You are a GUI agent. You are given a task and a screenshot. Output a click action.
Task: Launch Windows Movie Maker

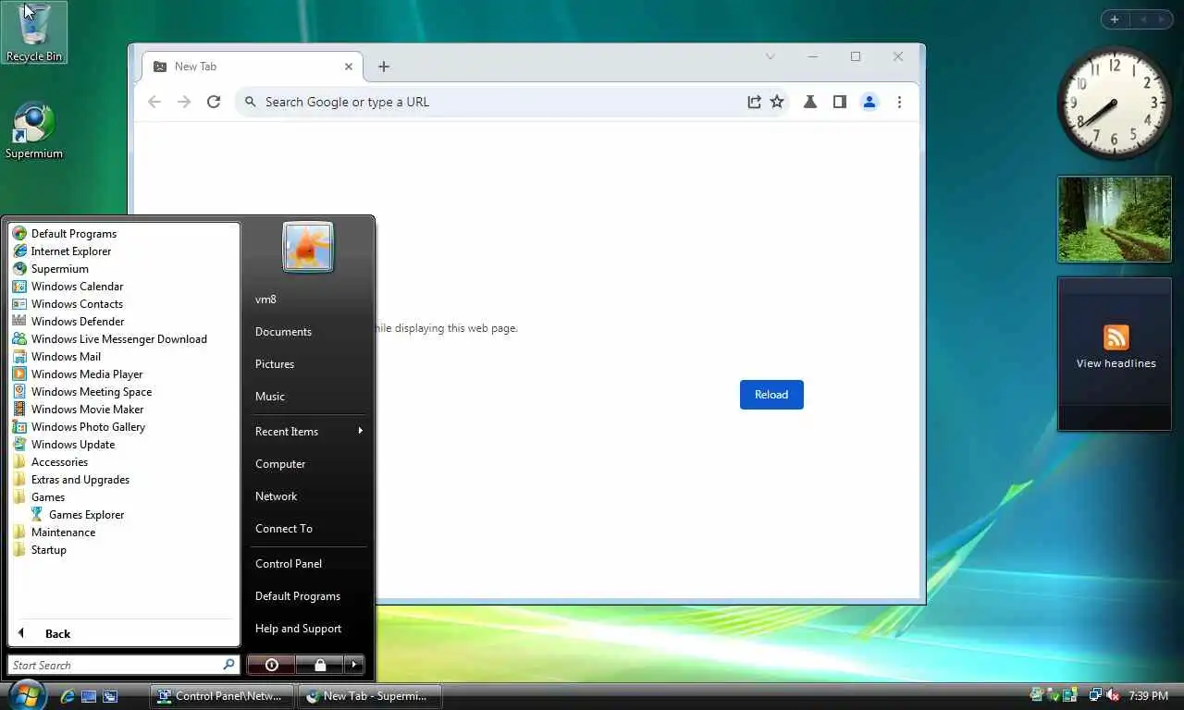(x=78, y=410)
